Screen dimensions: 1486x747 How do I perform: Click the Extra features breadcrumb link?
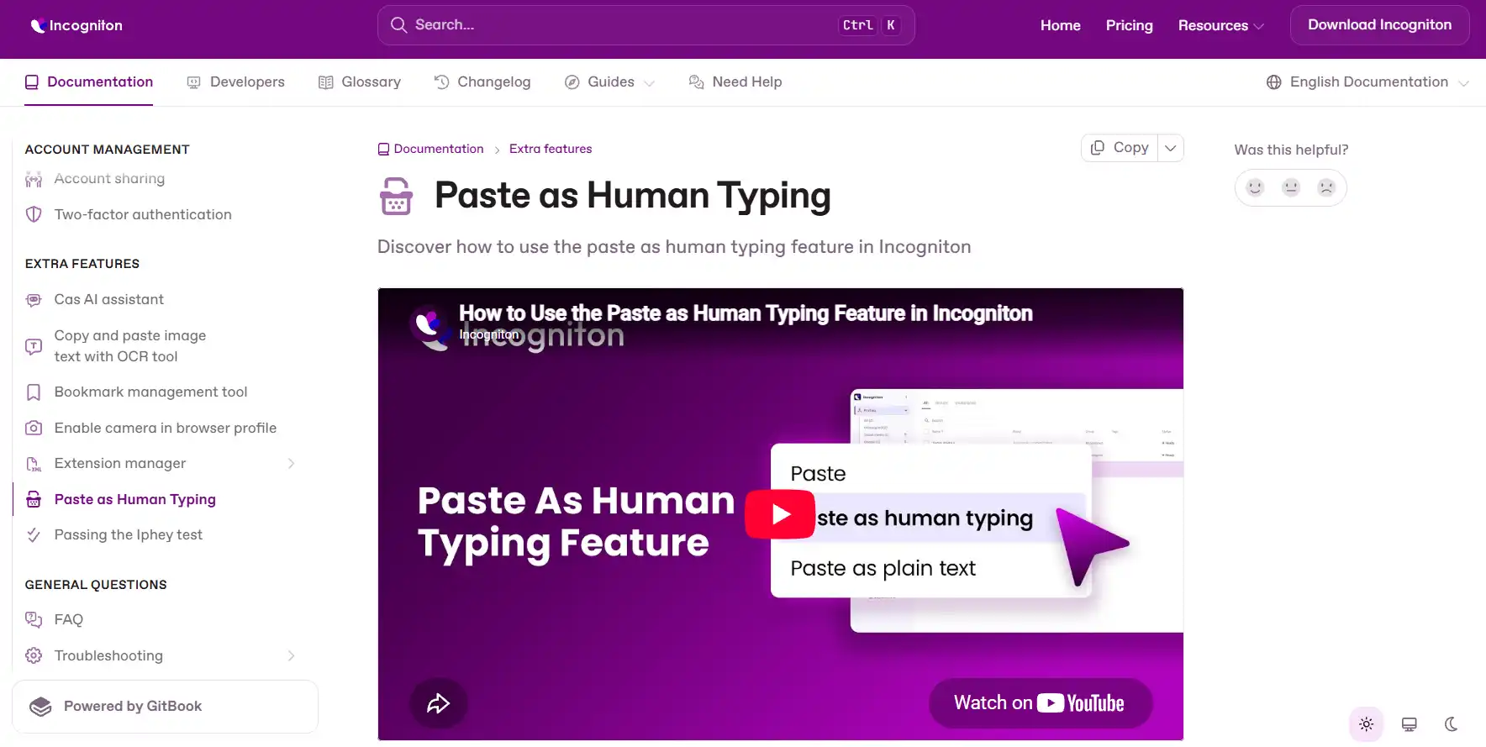tap(551, 149)
